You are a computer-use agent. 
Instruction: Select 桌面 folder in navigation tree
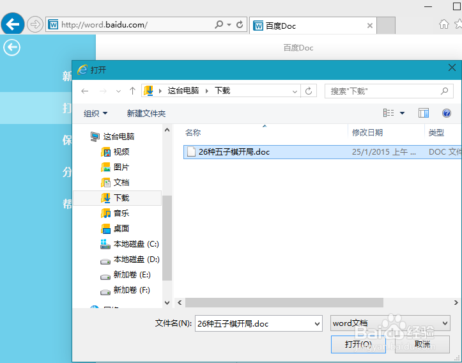coord(115,228)
